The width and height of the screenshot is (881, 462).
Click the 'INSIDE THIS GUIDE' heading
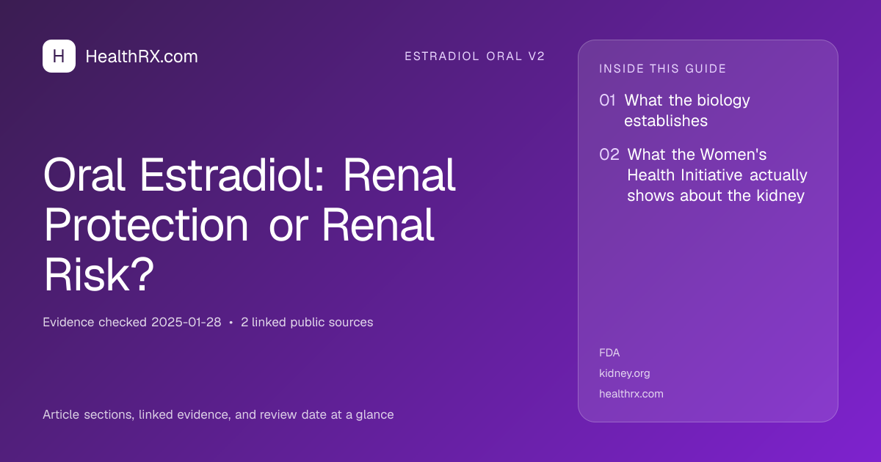point(663,69)
